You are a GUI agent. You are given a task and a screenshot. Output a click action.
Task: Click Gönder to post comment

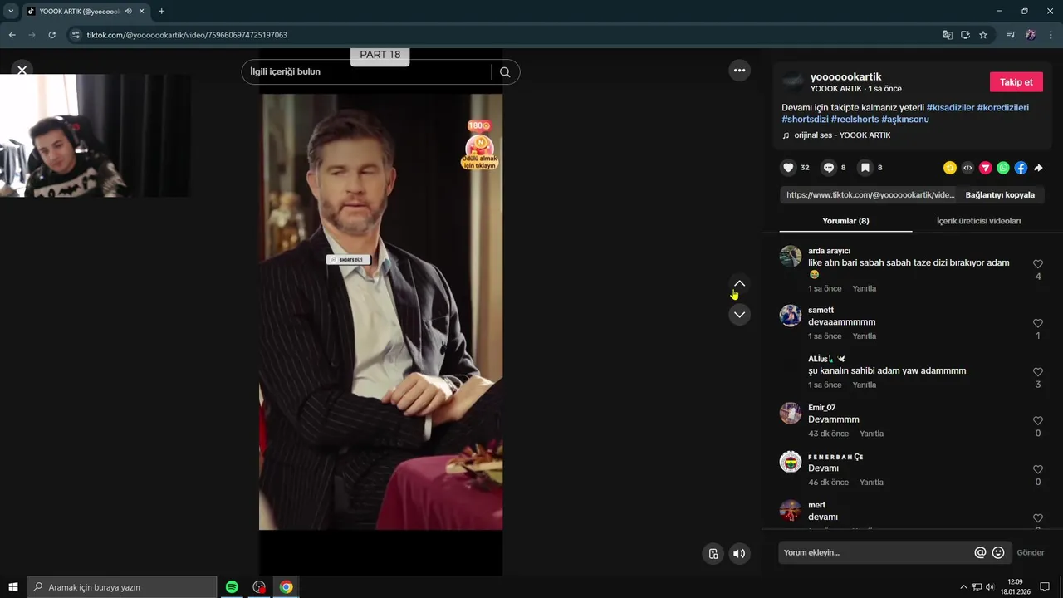click(1031, 553)
